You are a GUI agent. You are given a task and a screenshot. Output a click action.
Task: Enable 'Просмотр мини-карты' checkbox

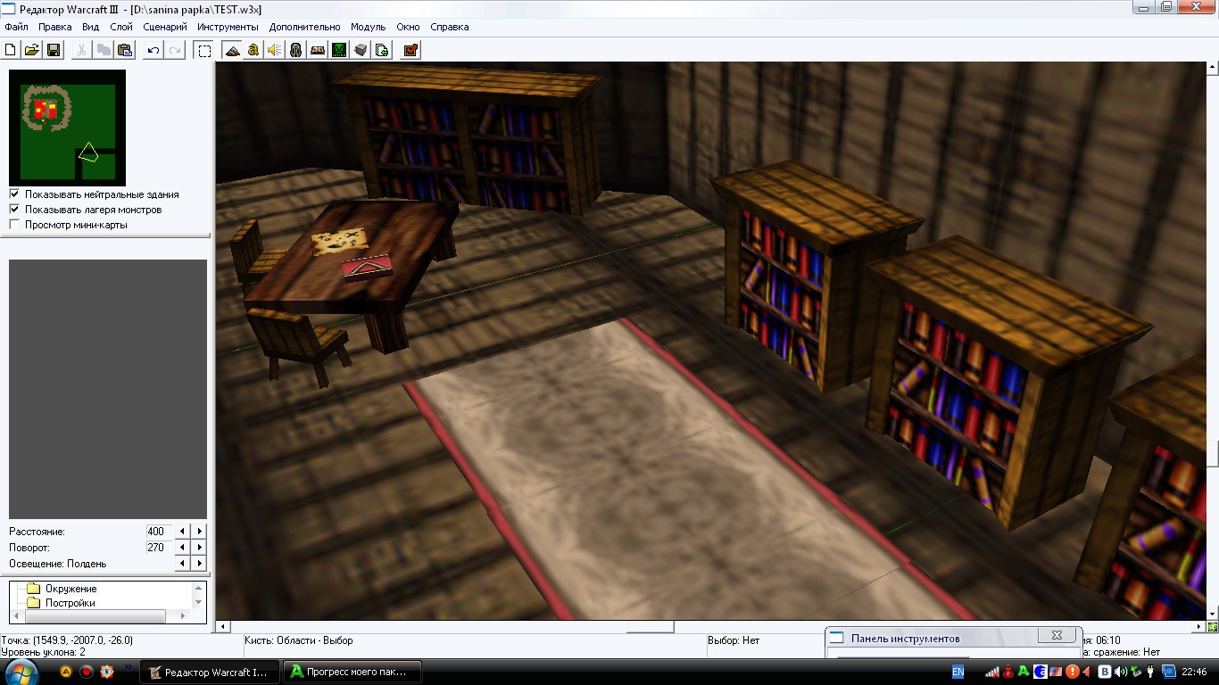(x=14, y=225)
